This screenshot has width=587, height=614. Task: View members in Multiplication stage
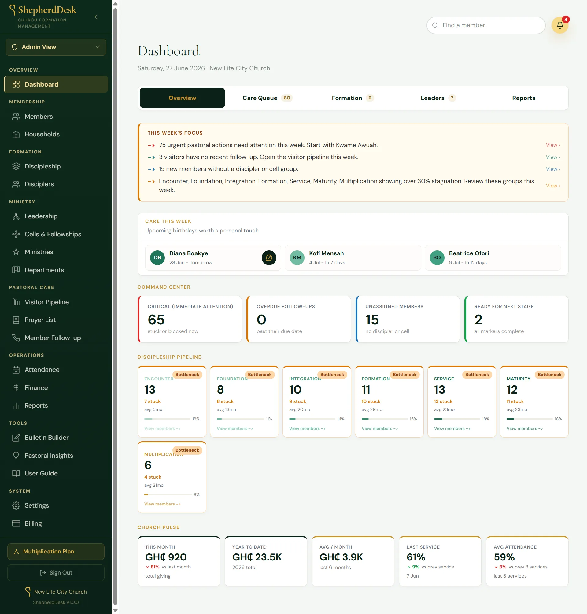pyautogui.click(x=162, y=504)
